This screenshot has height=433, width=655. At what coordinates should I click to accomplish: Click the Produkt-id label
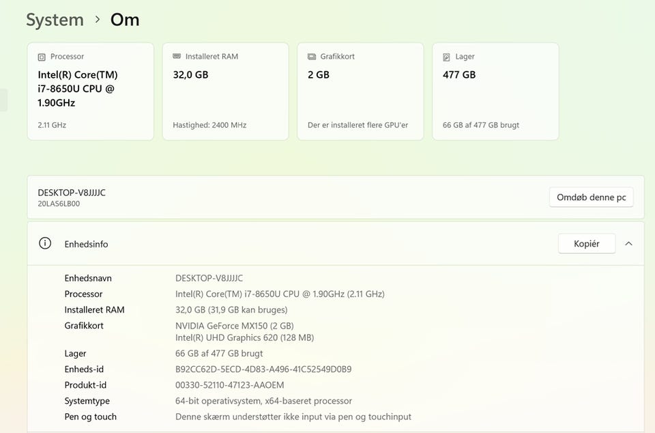85,385
